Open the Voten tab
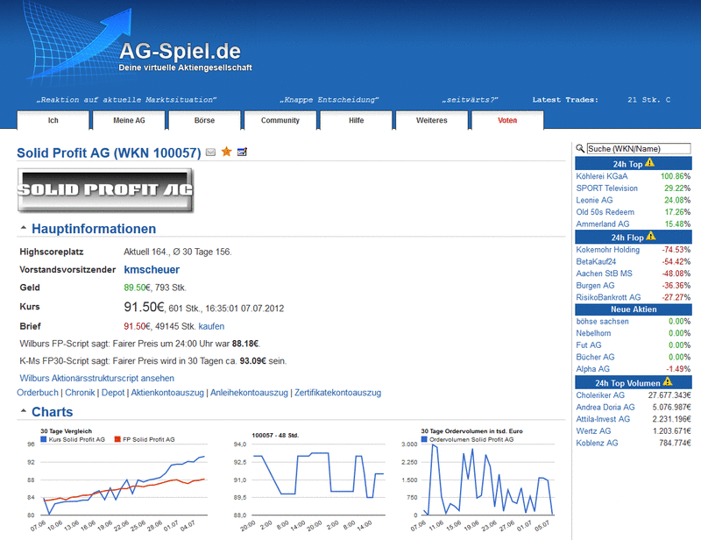 point(506,120)
